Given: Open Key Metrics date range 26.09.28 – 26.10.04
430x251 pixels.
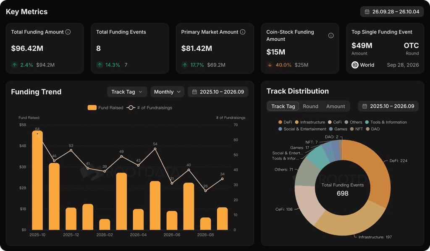Looking at the screenshot, I should [392, 12].
